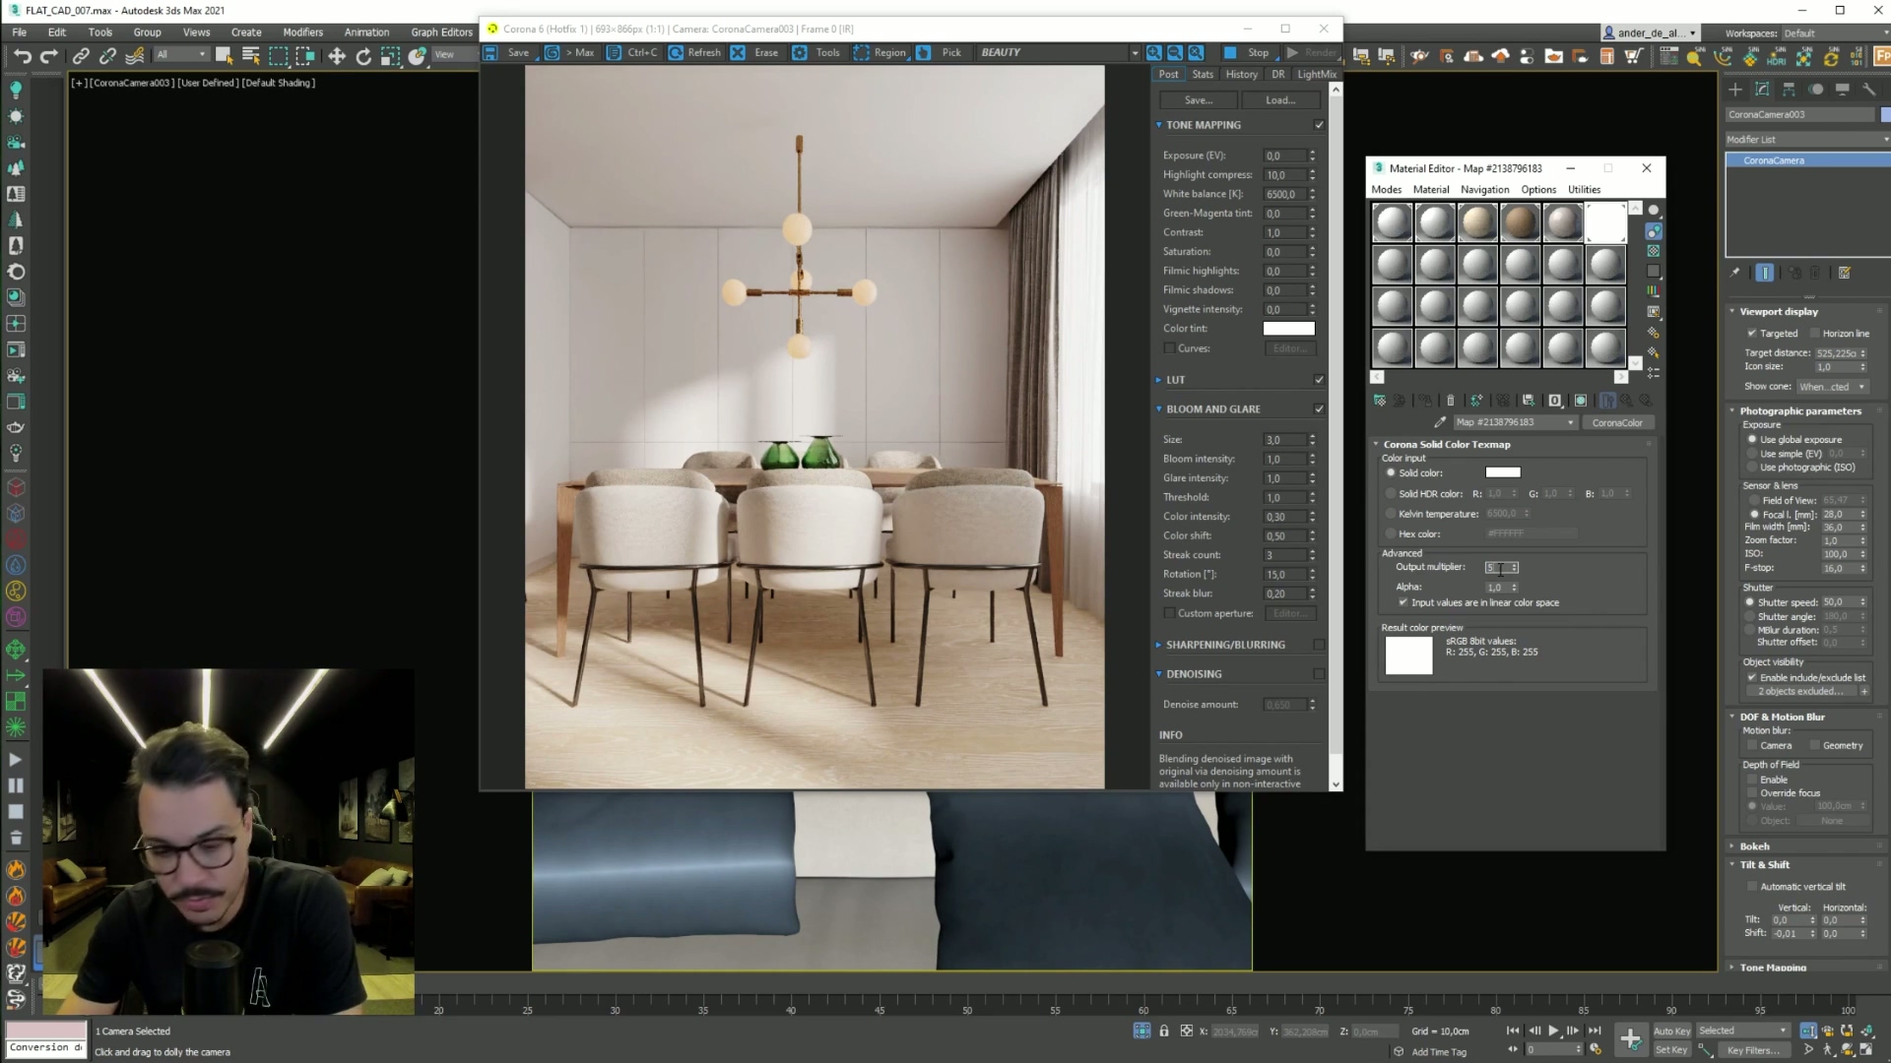Select the Rotate transform tool
The height and width of the screenshot is (1063, 1891).
click(x=363, y=56)
